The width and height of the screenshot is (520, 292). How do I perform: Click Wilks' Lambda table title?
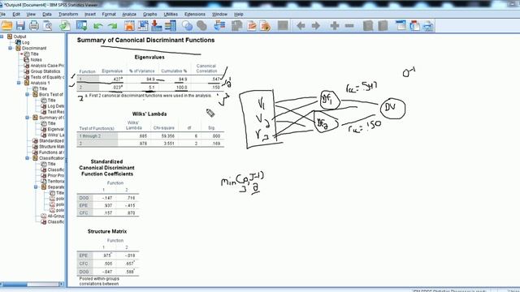[x=149, y=114]
